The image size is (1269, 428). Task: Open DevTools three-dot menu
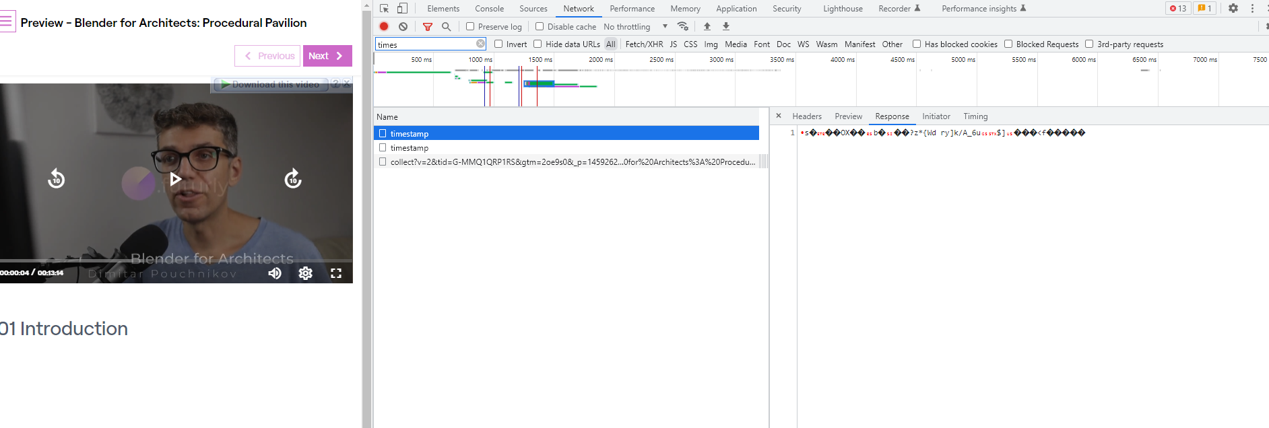(1253, 9)
